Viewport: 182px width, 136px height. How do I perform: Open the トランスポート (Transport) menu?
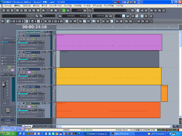(55, 5)
